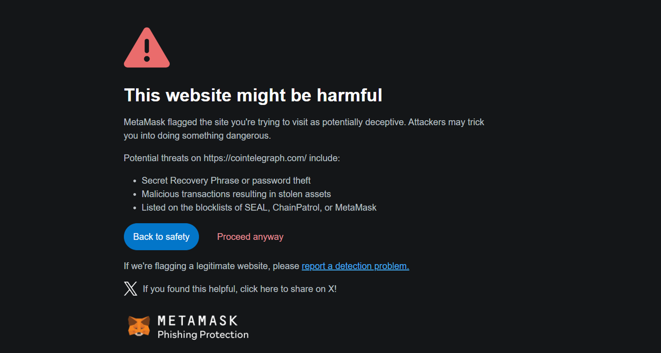Image resolution: width=661 pixels, height=353 pixels.
Task: Select the METAMASK wordmark
Action: click(197, 321)
